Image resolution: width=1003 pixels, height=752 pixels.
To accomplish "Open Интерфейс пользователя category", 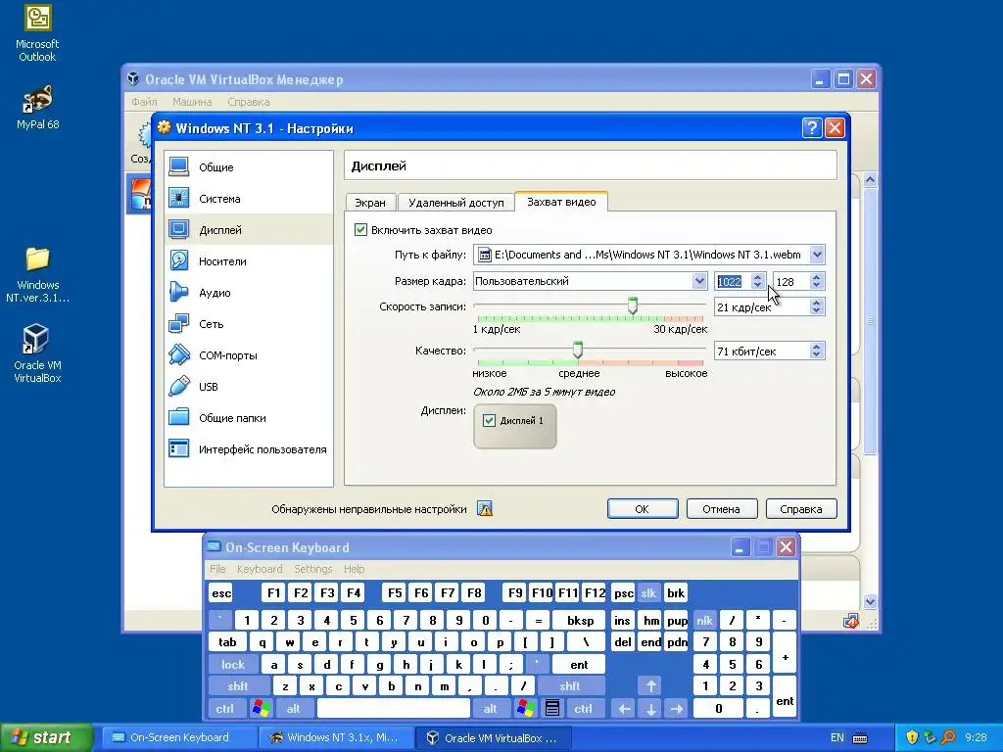I will pyautogui.click(x=248, y=448).
